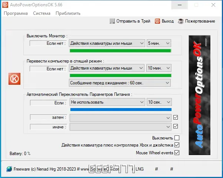Click the Если label in power switch section

(x=49, y=103)
